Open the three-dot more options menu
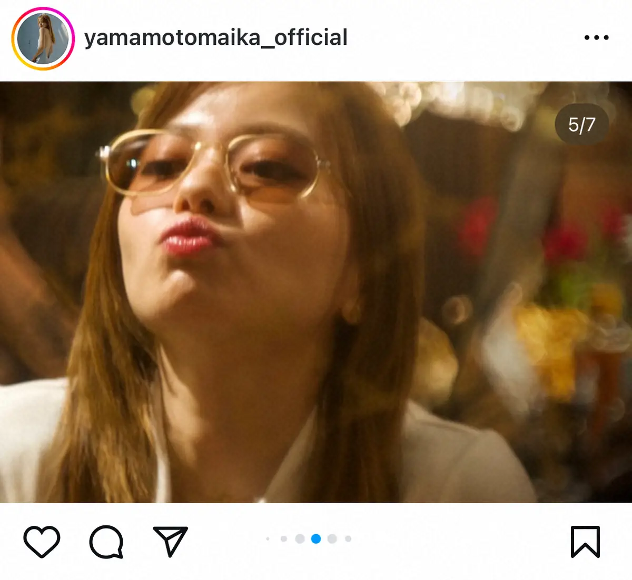The width and height of the screenshot is (632, 580). [x=596, y=37]
